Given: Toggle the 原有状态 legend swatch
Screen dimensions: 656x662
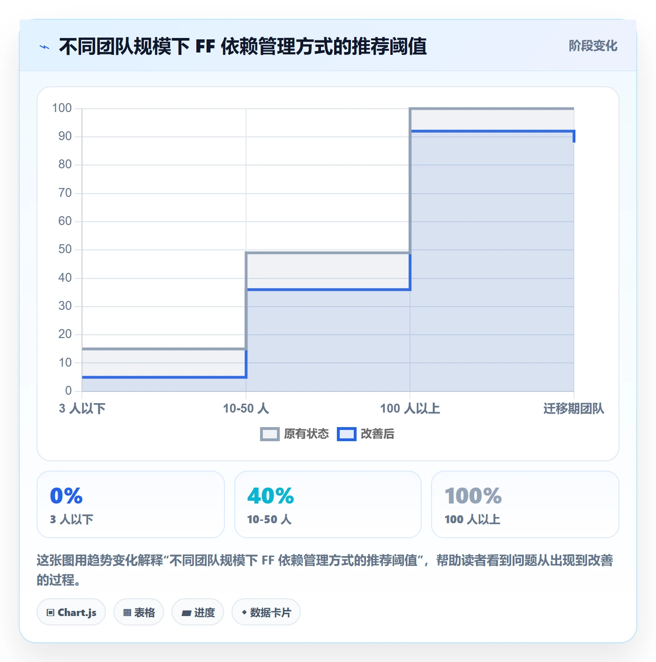Looking at the screenshot, I should [x=269, y=434].
